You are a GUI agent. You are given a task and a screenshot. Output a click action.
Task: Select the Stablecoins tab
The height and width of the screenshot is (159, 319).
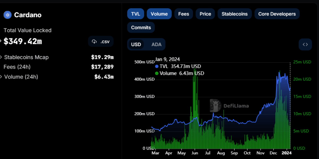234,14
